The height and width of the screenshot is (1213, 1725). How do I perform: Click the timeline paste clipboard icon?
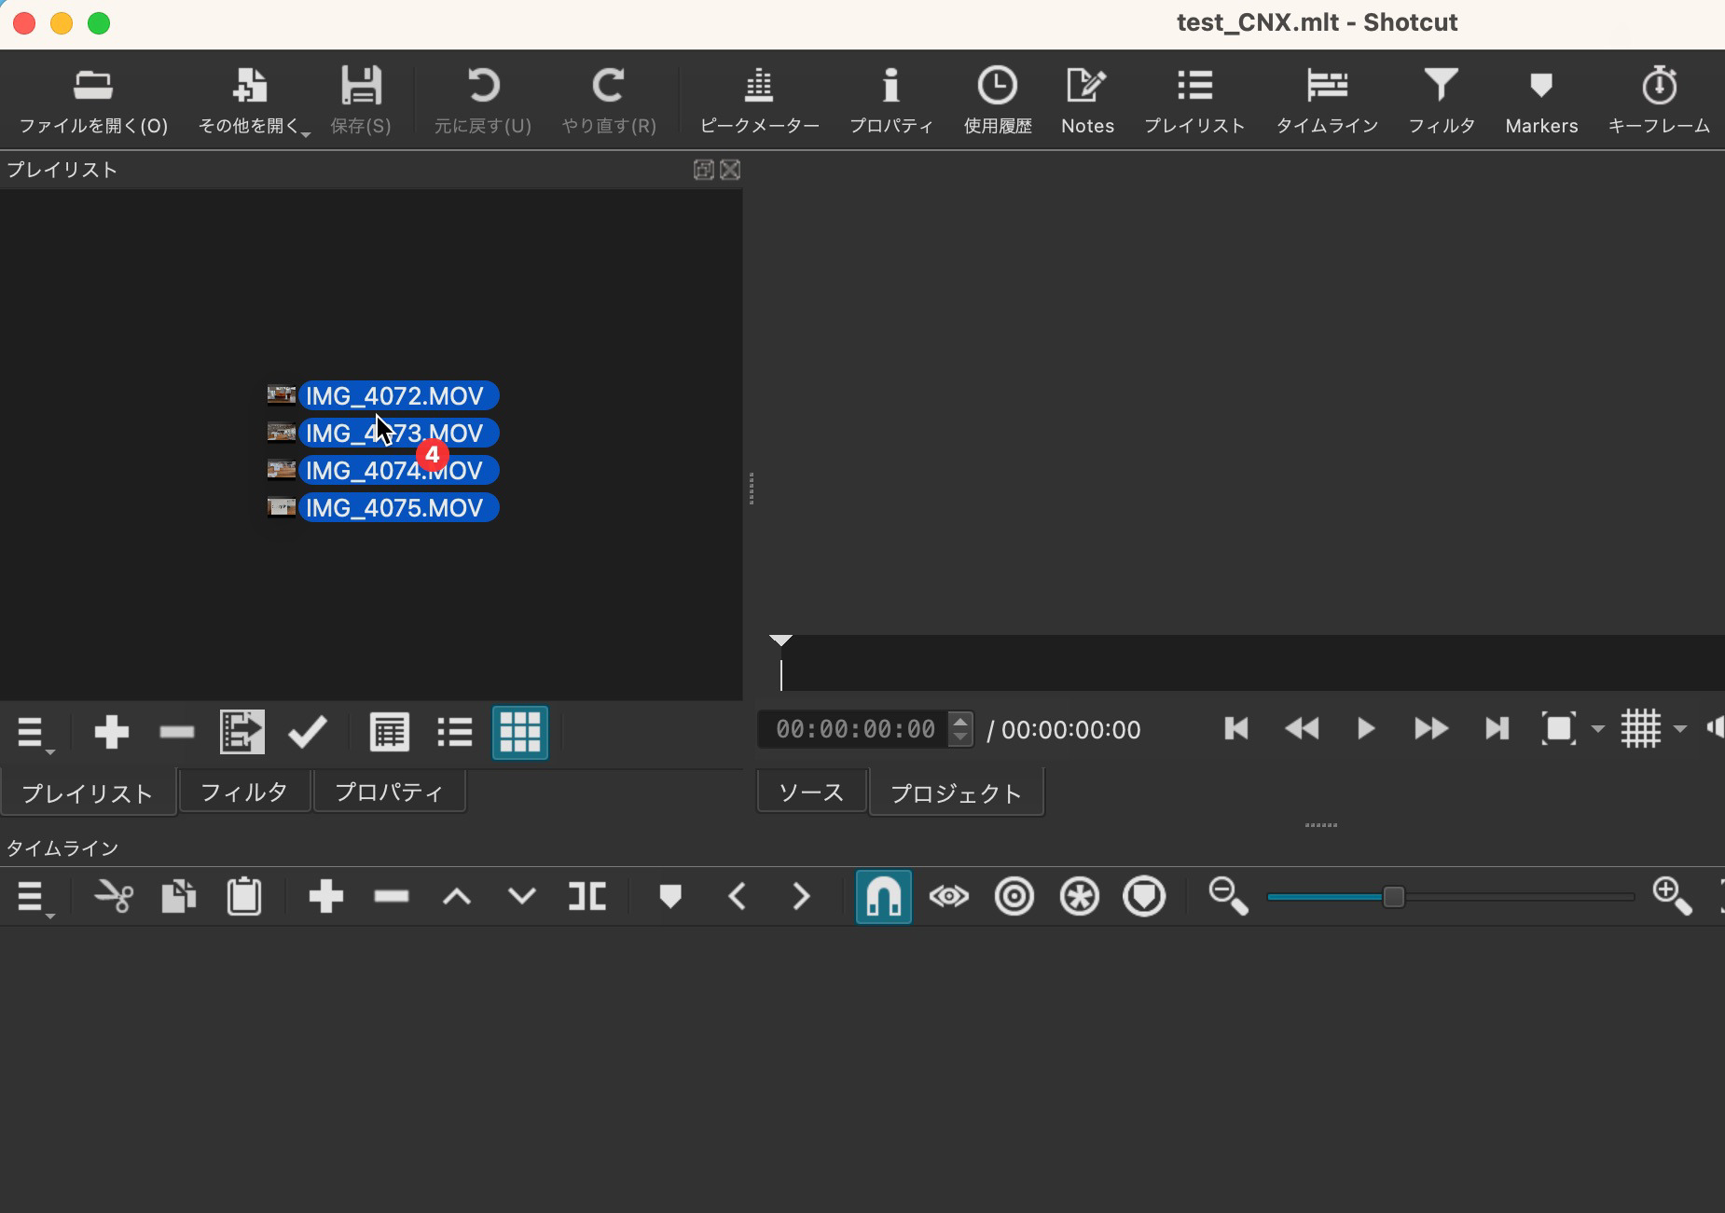(x=244, y=897)
